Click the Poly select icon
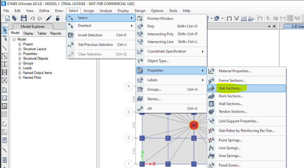 [x=140, y=26]
